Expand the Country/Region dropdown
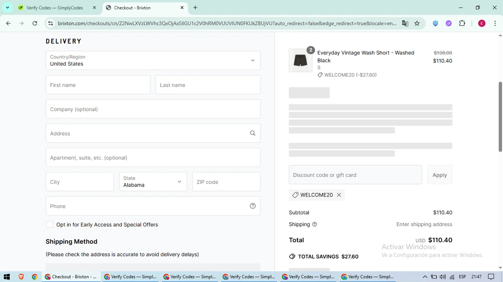Image resolution: width=503 pixels, height=282 pixels. coord(153,61)
